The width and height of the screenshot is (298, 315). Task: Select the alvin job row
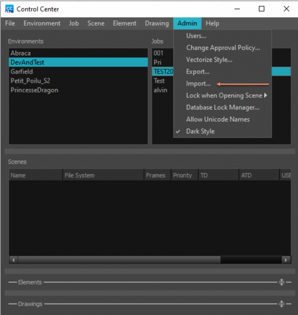(x=163, y=90)
